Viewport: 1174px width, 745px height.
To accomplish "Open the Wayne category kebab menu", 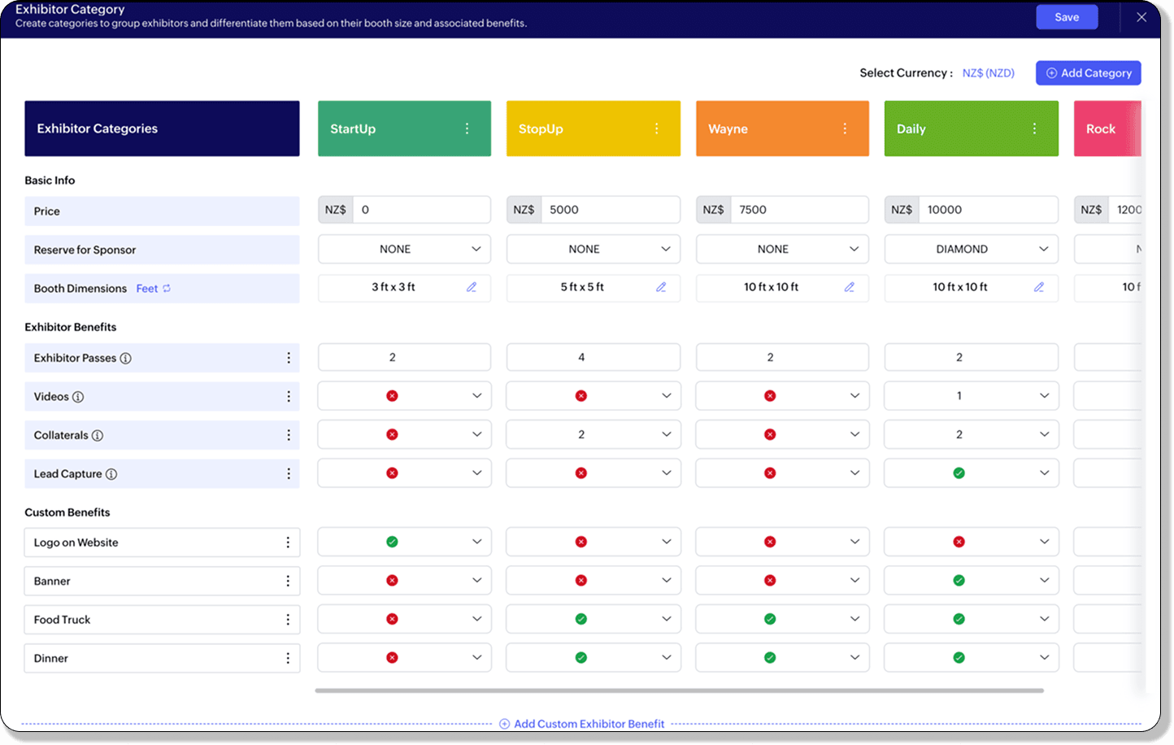I will pos(845,129).
